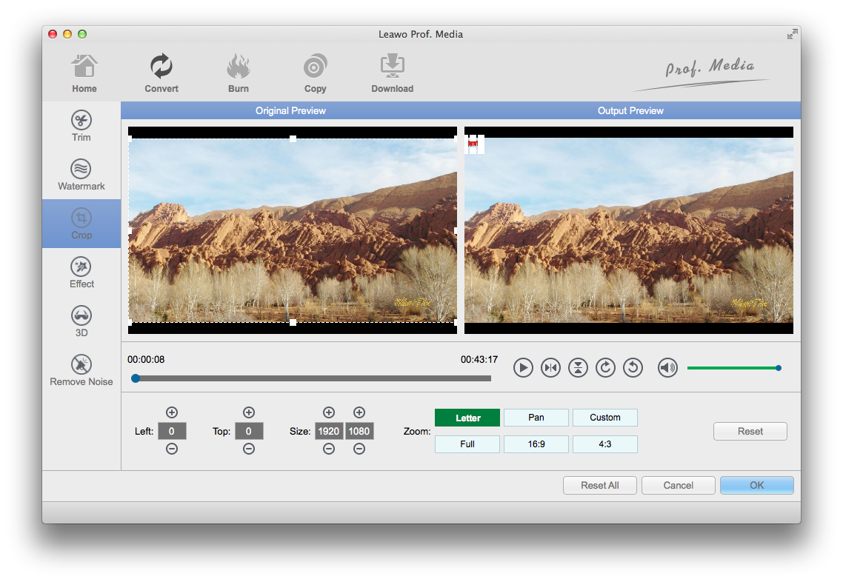This screenshot has height=582, width=843.
Task: Open the Burn tab
Action: 239,74
